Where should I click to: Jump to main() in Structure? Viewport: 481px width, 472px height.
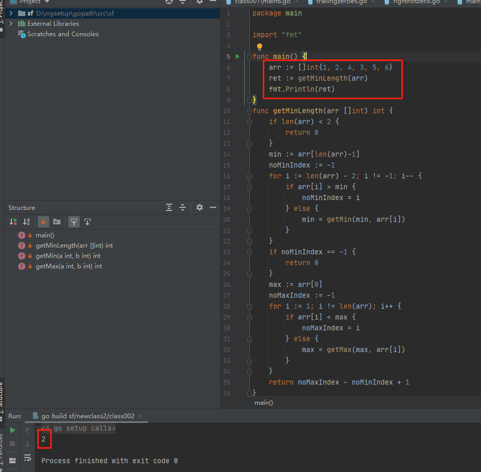pyautogui.click(x=45, y=235)
